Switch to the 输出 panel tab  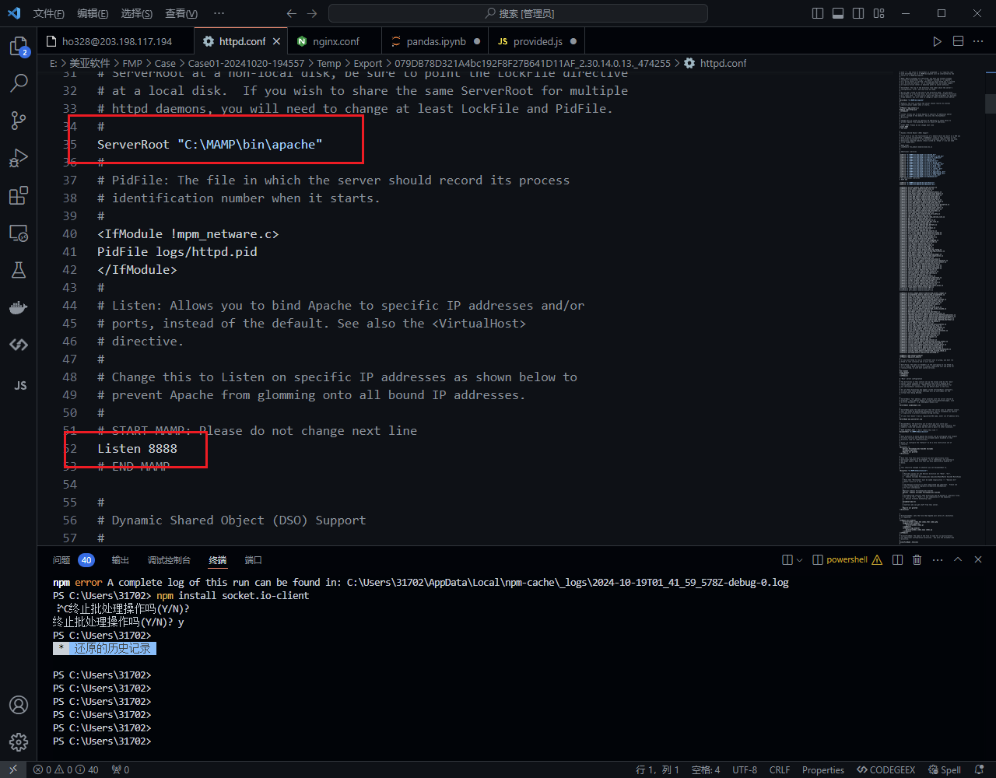[121, 559]
